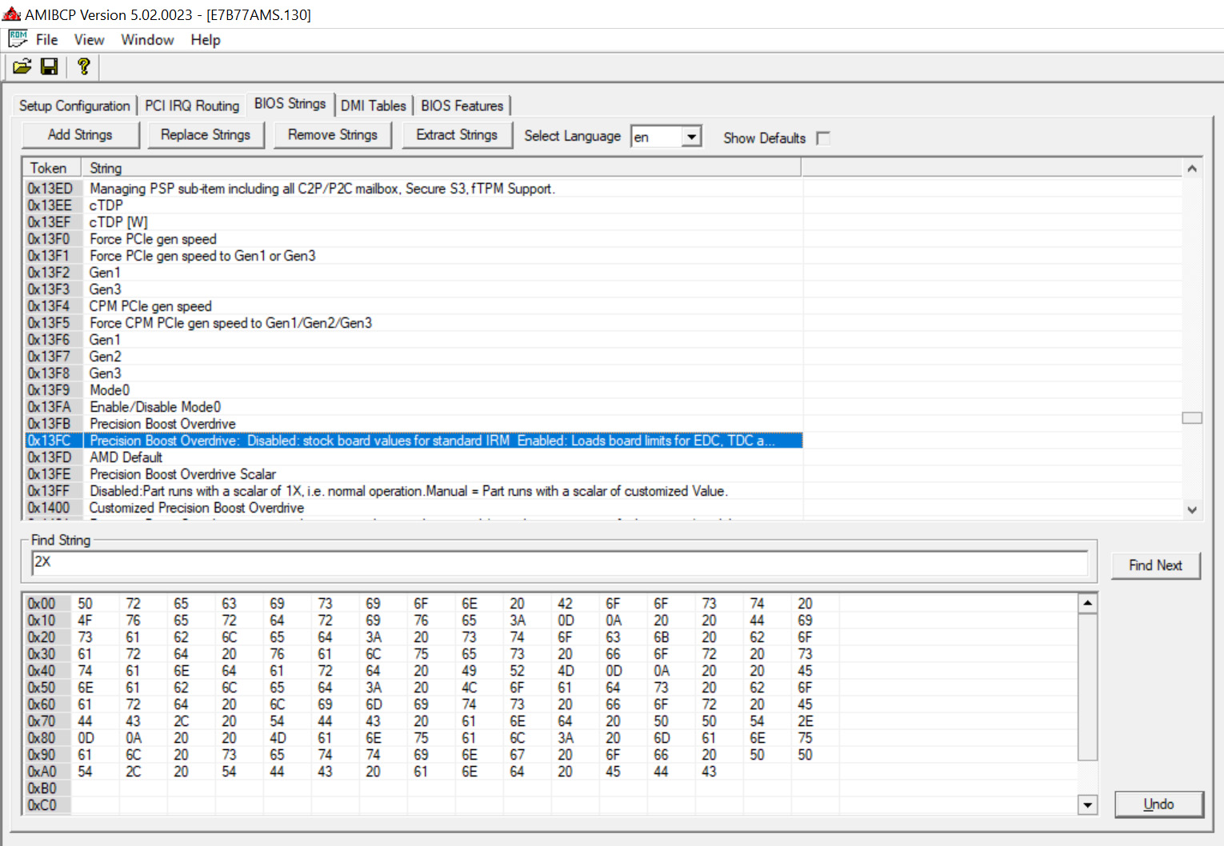This screenshot has height=846, width=1224.
Task: Select the 'Enable/Disable Mode0' row
Action: point(414,407)
